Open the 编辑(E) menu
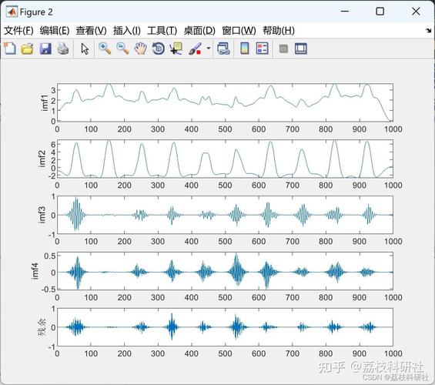The height and width of the screenshot is (385, 435). (55, 30)
